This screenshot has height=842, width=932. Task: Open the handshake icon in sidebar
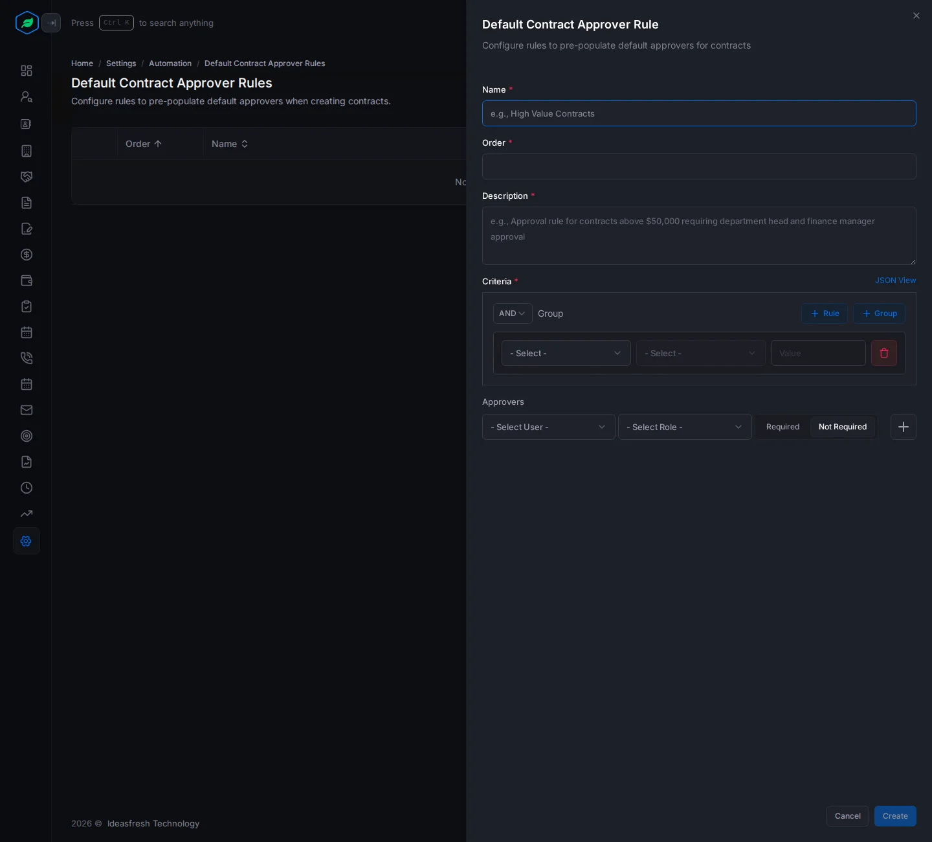point(27,177)
